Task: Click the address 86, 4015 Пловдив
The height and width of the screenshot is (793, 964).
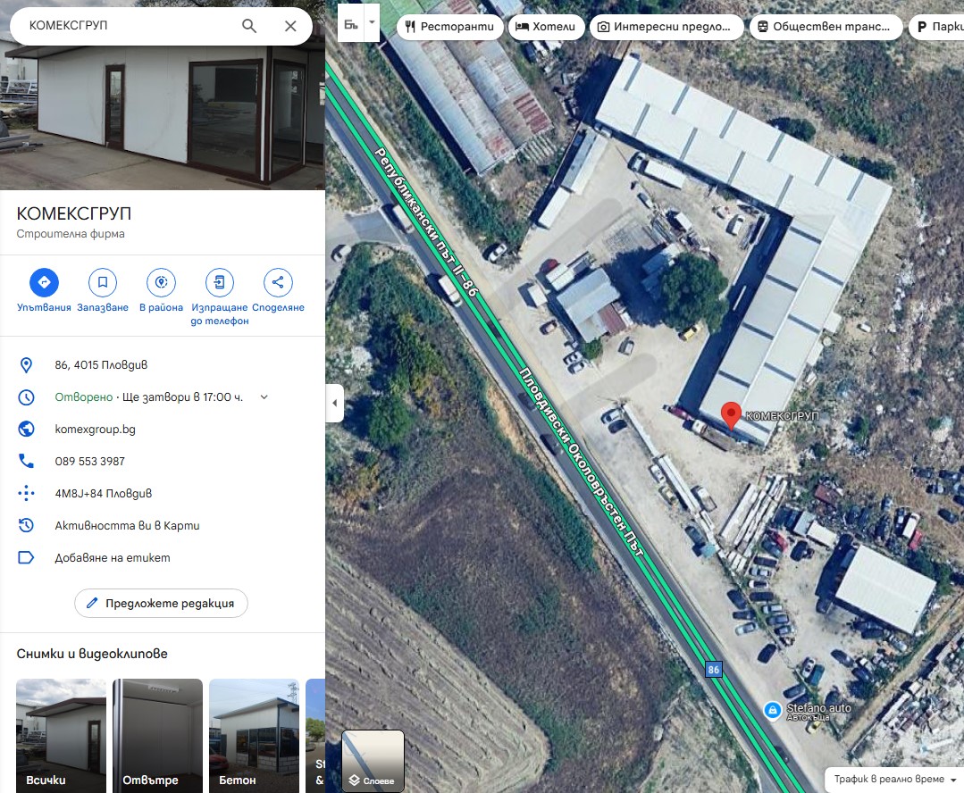Action: point(101,365)
